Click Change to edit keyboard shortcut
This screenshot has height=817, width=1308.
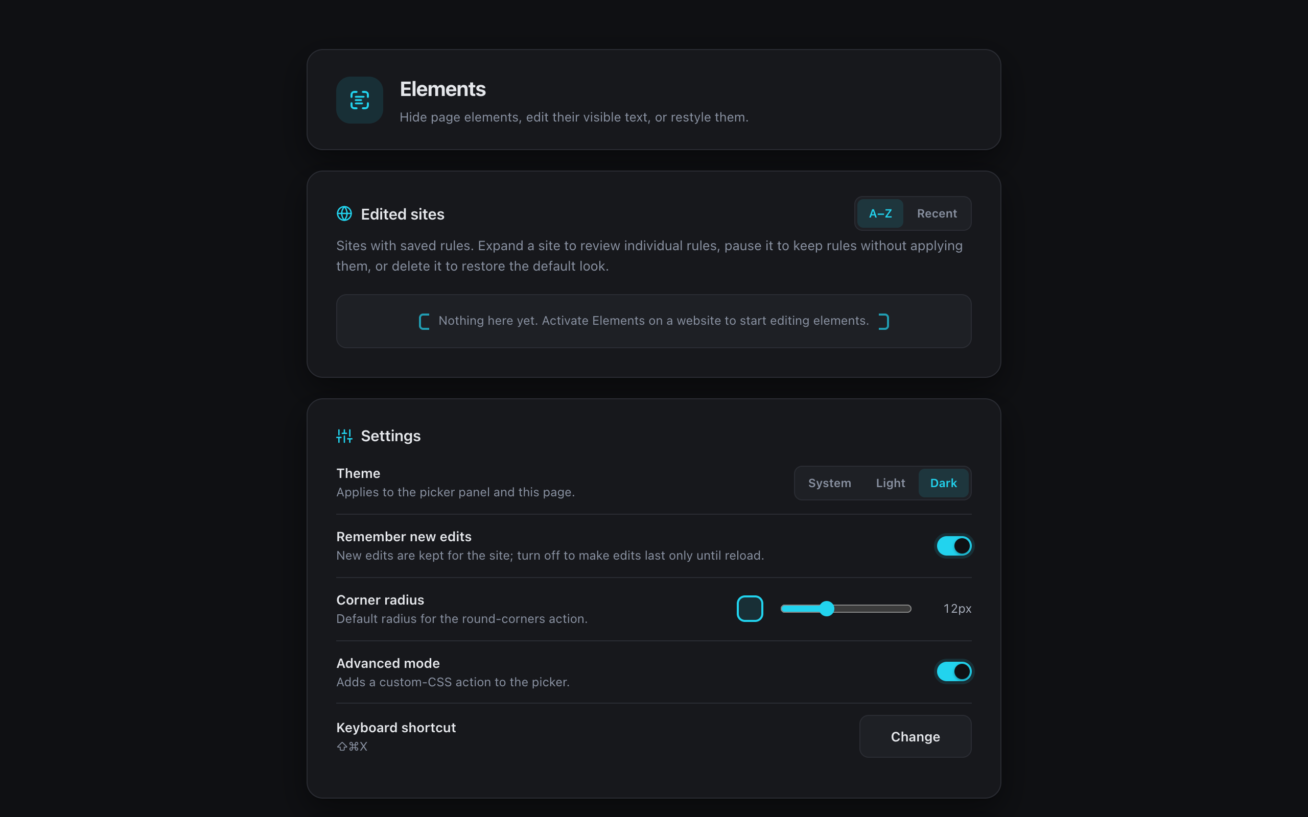point(915,736)
